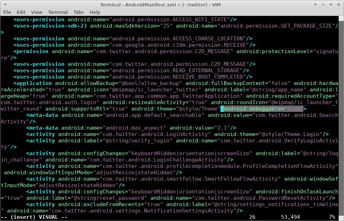The image size is (344, 221).
Task: Click the window menu icon in title bar
Action: click(5, 4)
